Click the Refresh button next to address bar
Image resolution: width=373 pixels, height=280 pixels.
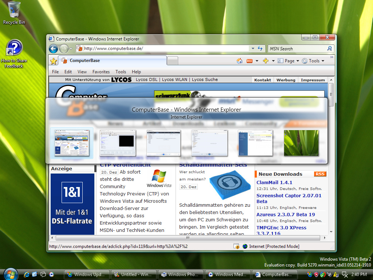click(x=260, y=48)
